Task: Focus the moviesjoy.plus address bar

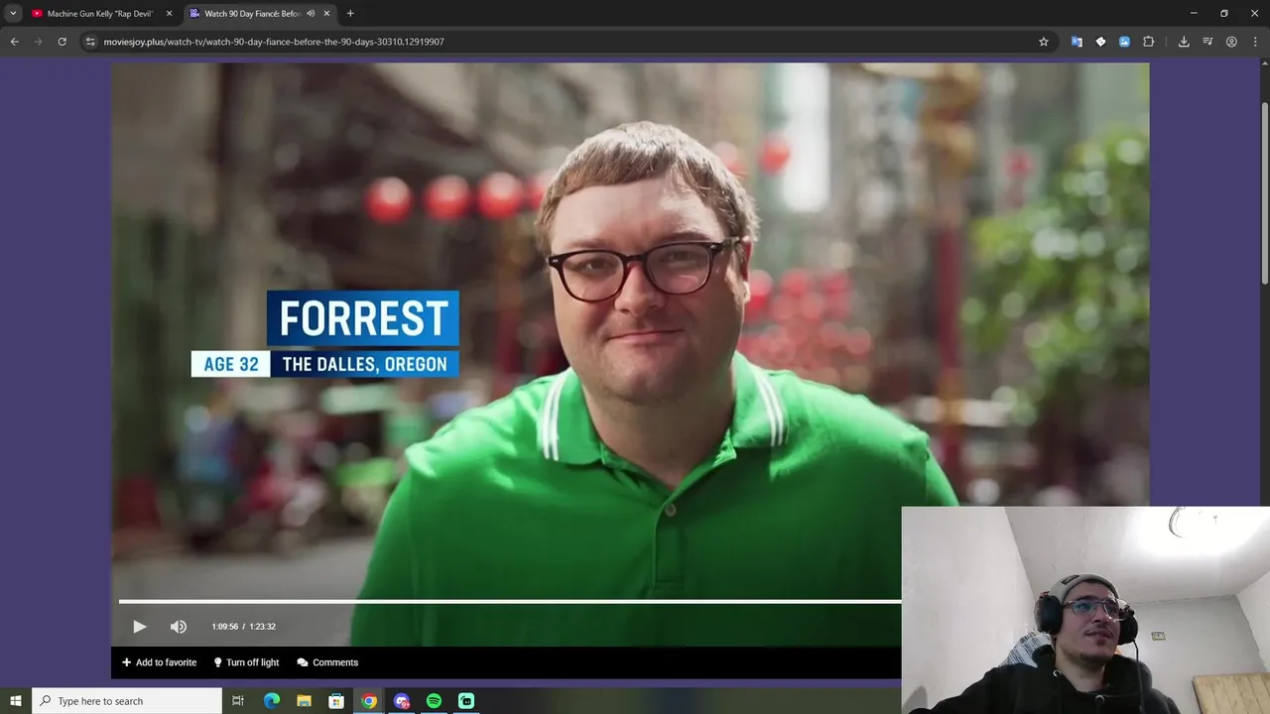Action: (x=566, y=42)
